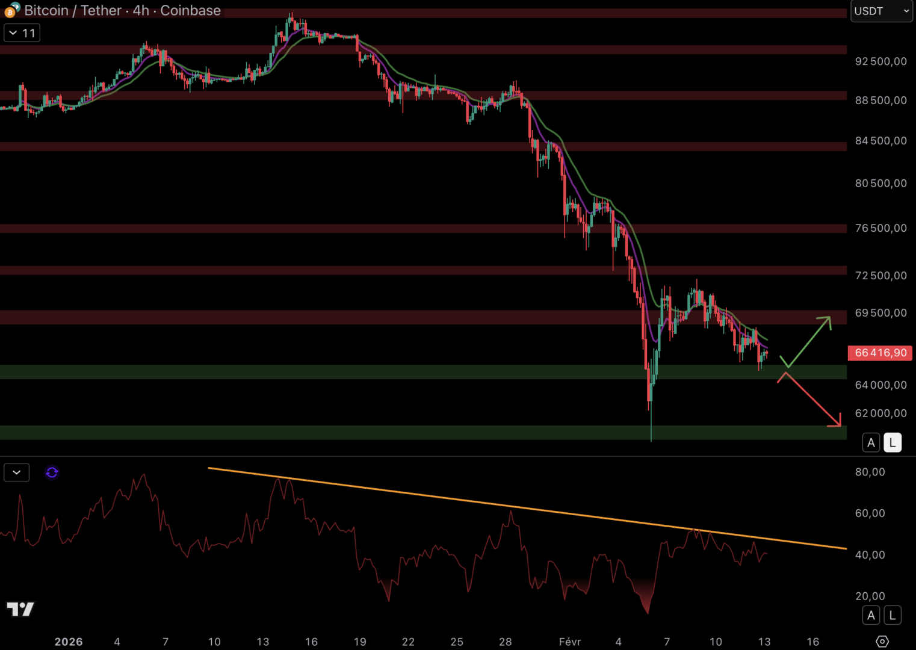Click the red 66 416,90 price label
Viewport: 916px width, 650px height.
(x=880, y=353)
